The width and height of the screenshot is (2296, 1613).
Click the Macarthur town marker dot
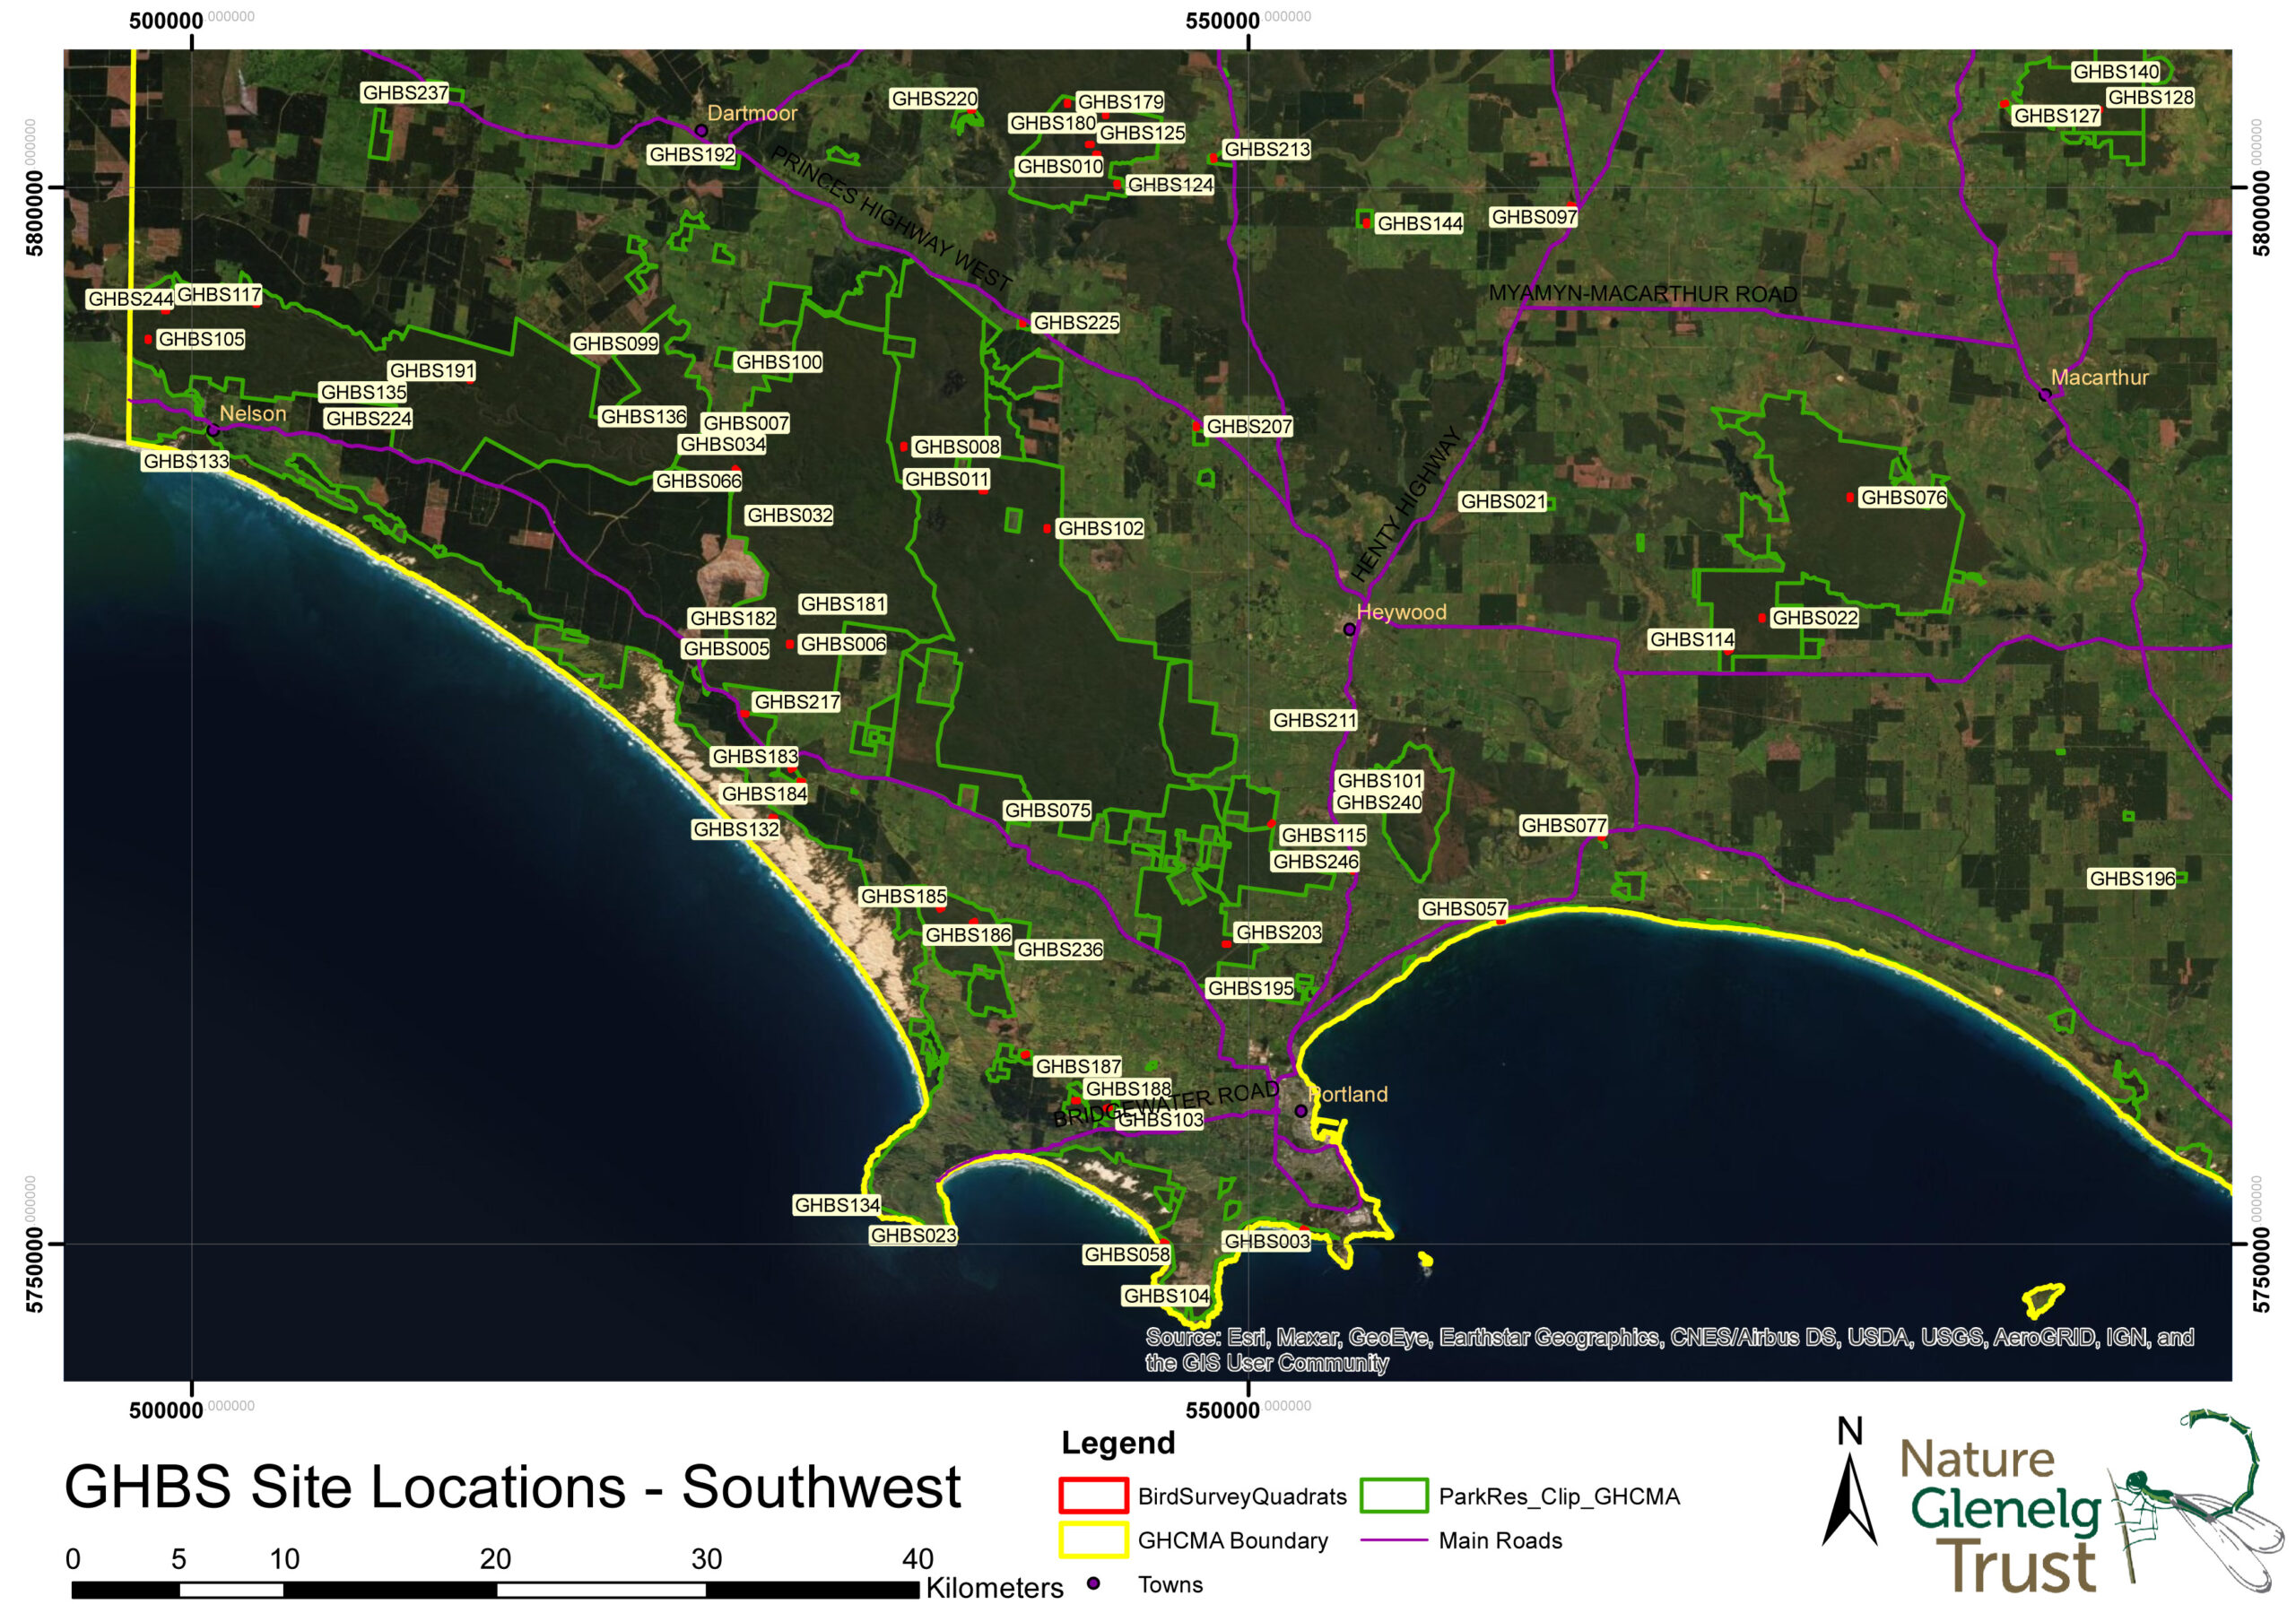point(2045,395)
